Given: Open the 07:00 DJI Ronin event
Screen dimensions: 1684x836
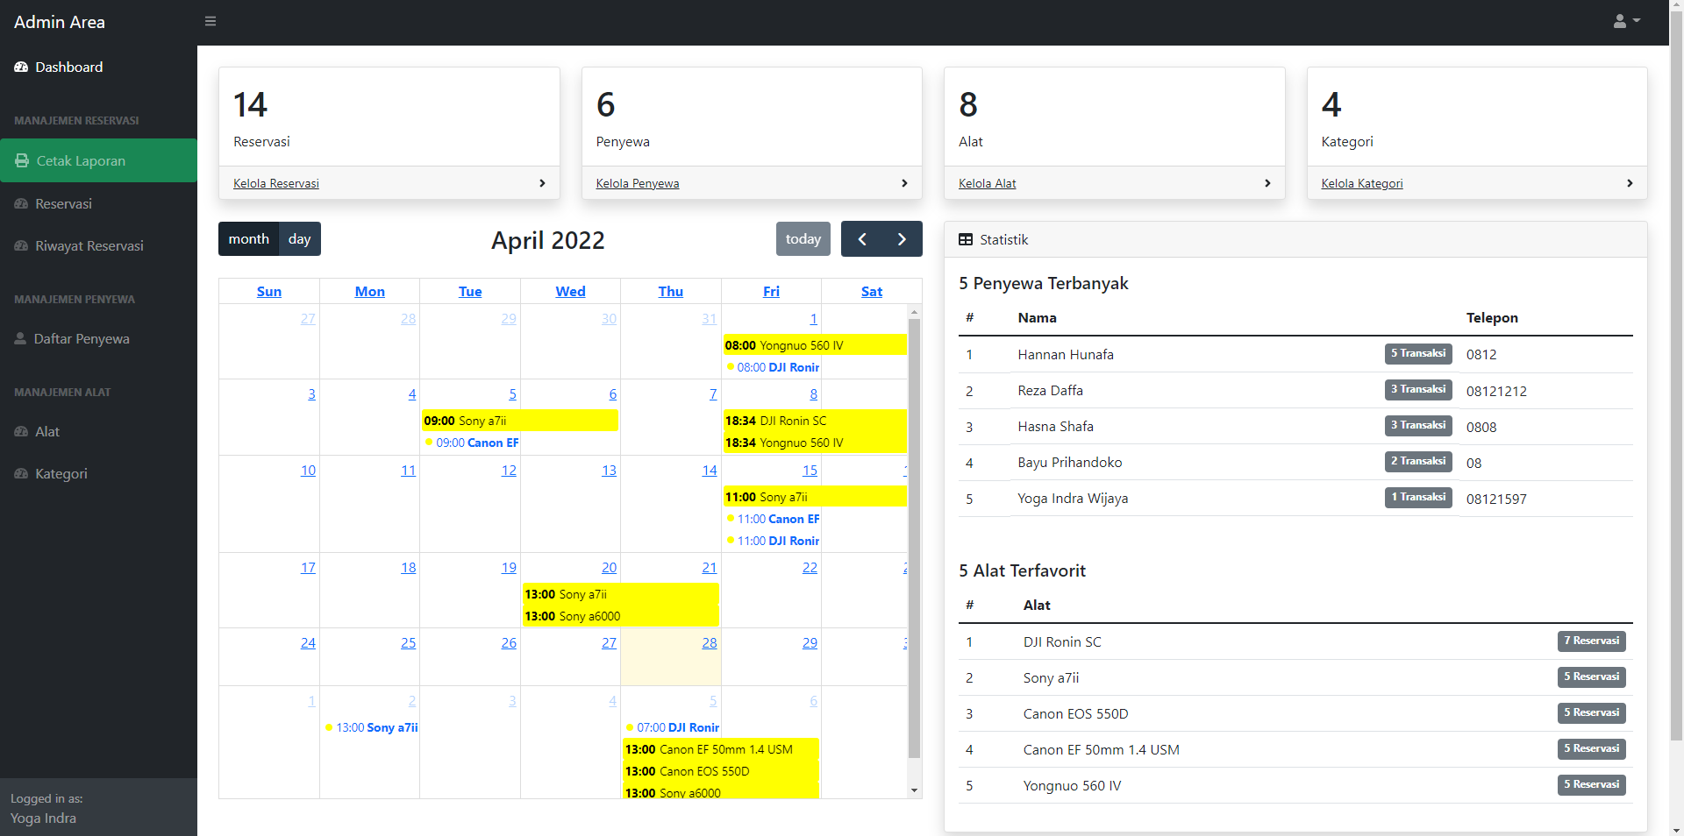Looking at the screenshot, I should (x=673, y=727).
